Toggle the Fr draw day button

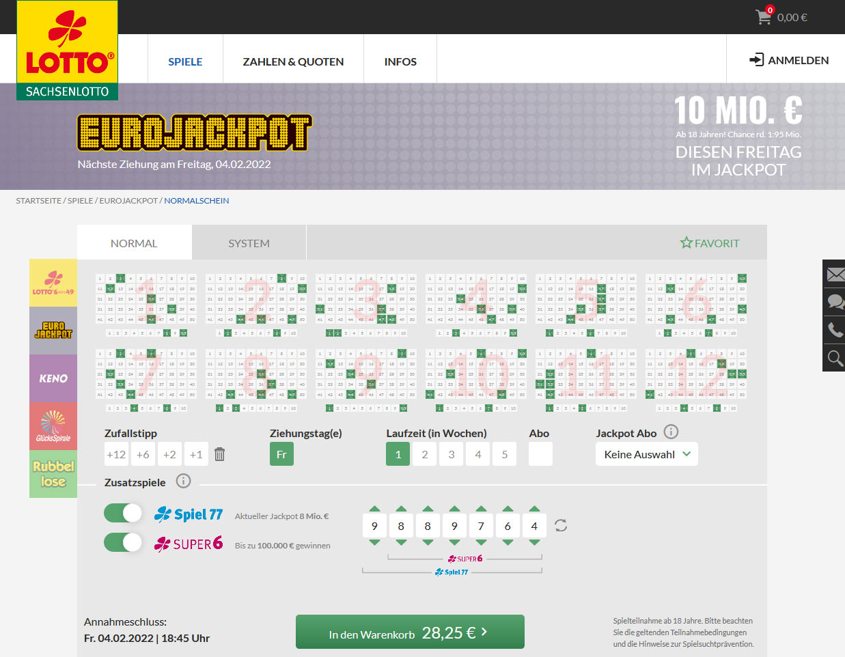tap(281, 454)
